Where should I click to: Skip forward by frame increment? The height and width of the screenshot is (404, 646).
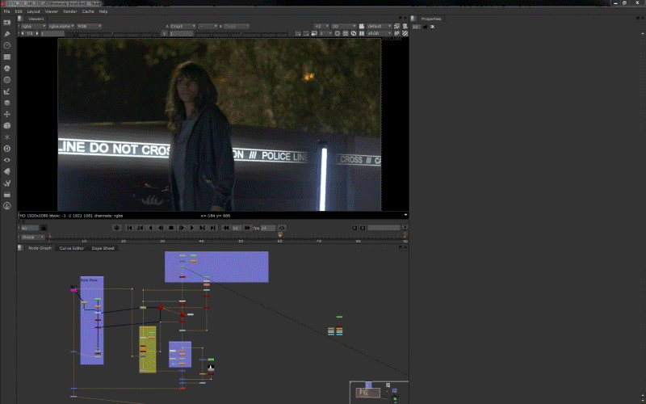coord(247,228)
